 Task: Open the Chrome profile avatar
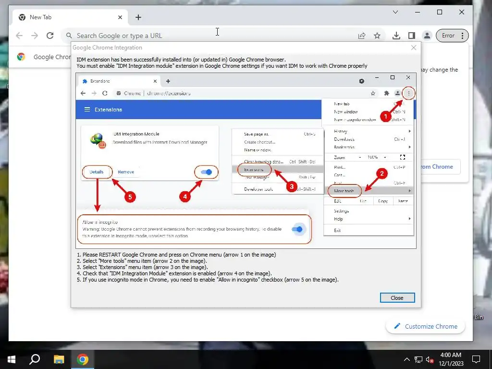coord(427,36)
